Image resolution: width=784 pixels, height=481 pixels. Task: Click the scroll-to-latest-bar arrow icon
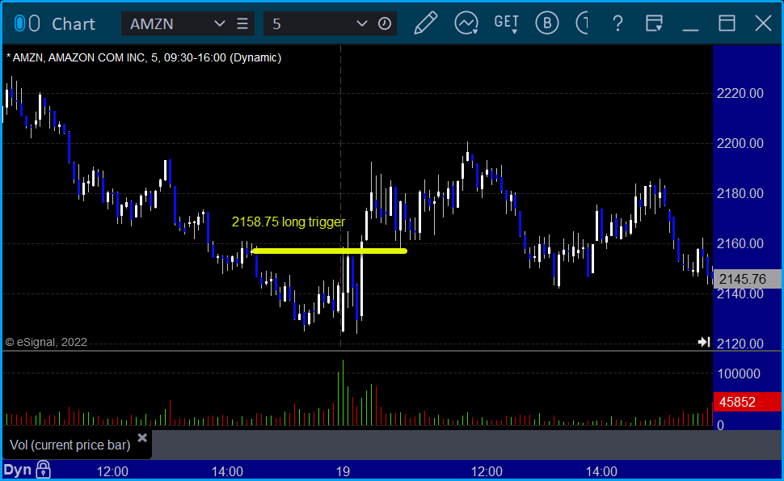click(704, 342)
